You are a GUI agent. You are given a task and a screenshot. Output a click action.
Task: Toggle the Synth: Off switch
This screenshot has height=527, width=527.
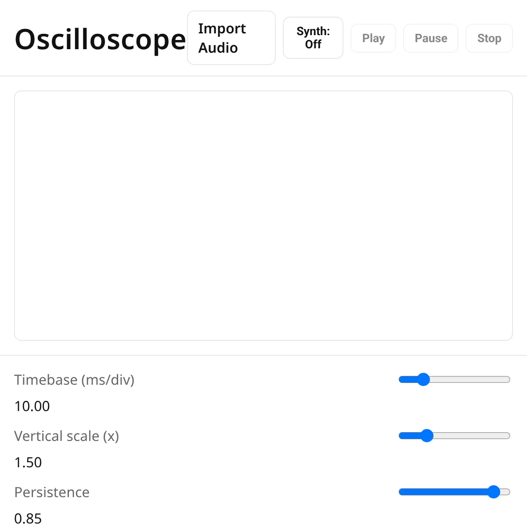313,38
